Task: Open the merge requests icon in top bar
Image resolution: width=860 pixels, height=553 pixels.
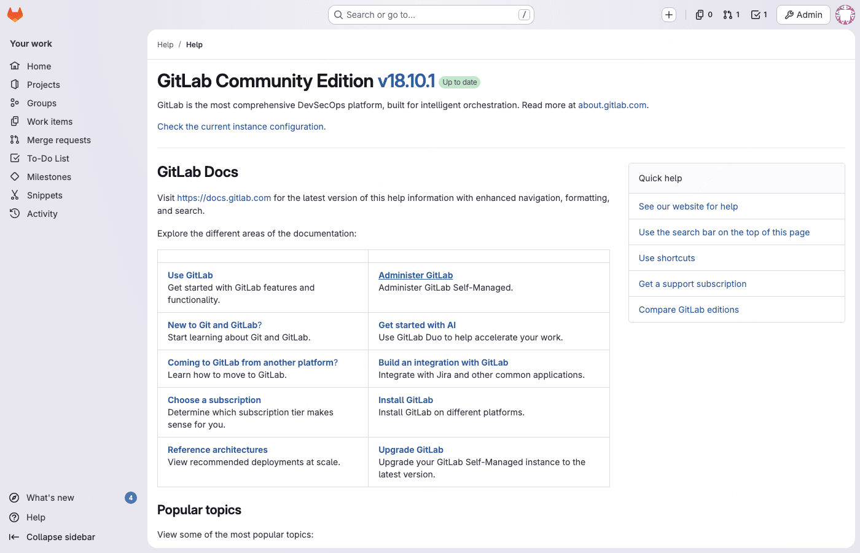Action: point(731,14)
